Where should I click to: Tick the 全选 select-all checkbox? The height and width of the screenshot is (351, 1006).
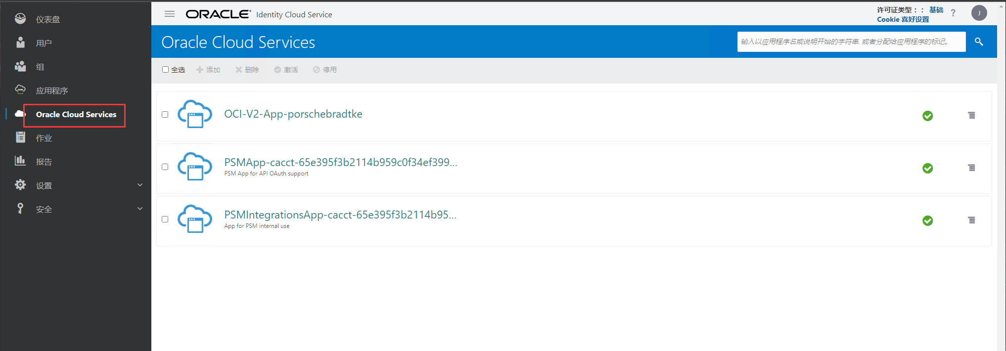click(x=166, y=70)
